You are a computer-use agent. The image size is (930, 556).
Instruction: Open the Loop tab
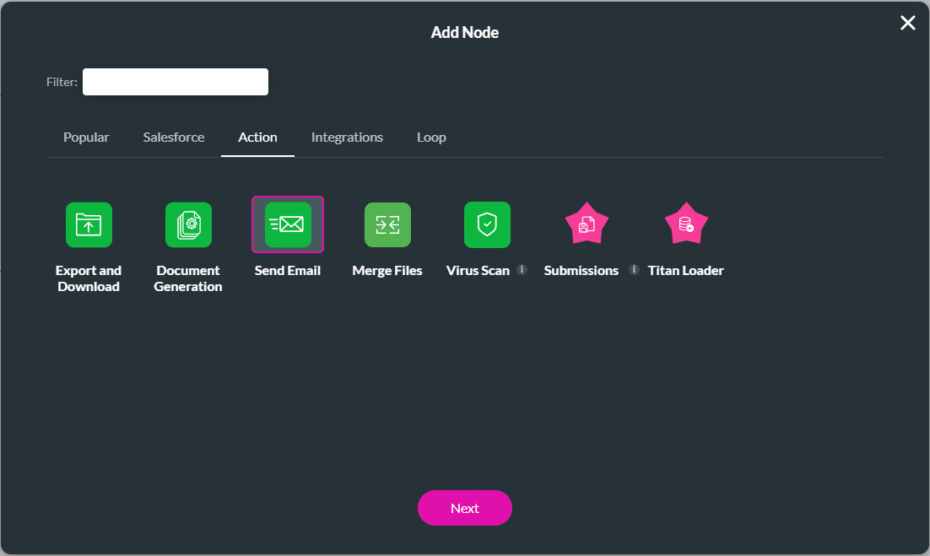point(431,137)
